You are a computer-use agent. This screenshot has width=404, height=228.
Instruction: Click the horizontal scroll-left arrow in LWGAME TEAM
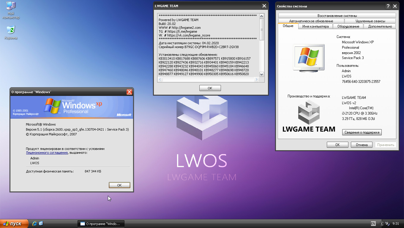point(160,80)
